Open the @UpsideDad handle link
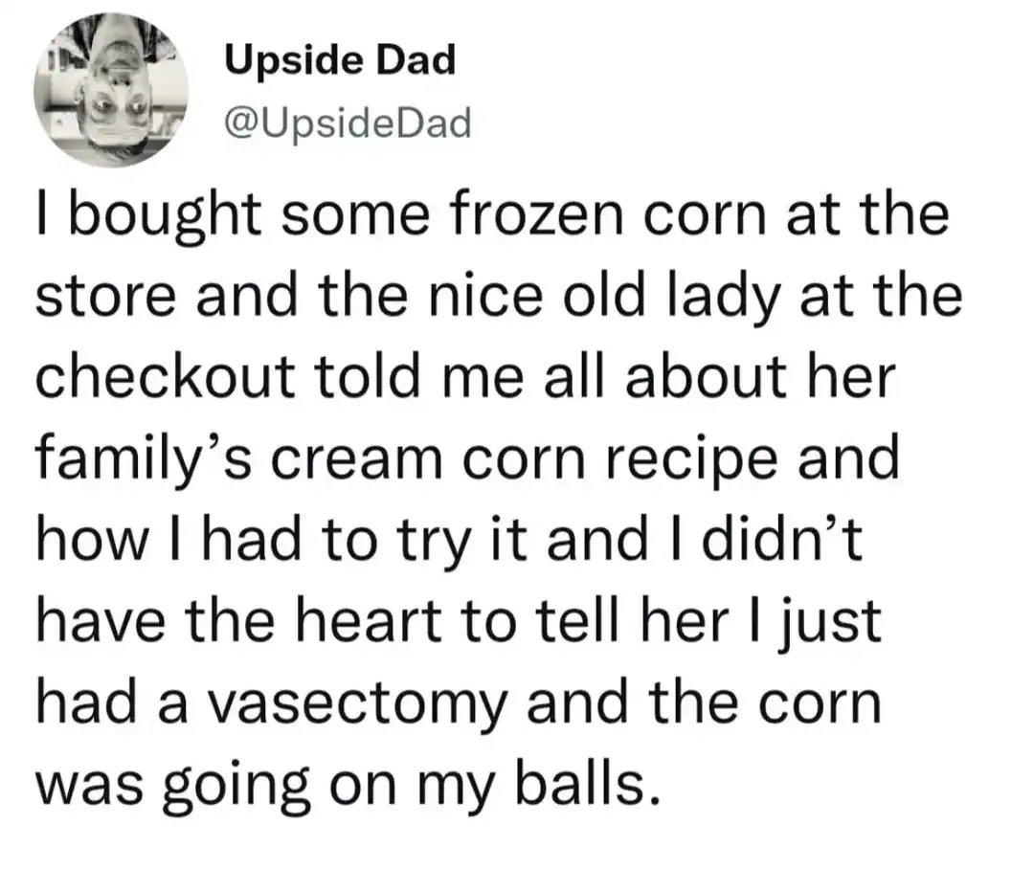Viewport: 1034px width, 869px height. [348, 123]
